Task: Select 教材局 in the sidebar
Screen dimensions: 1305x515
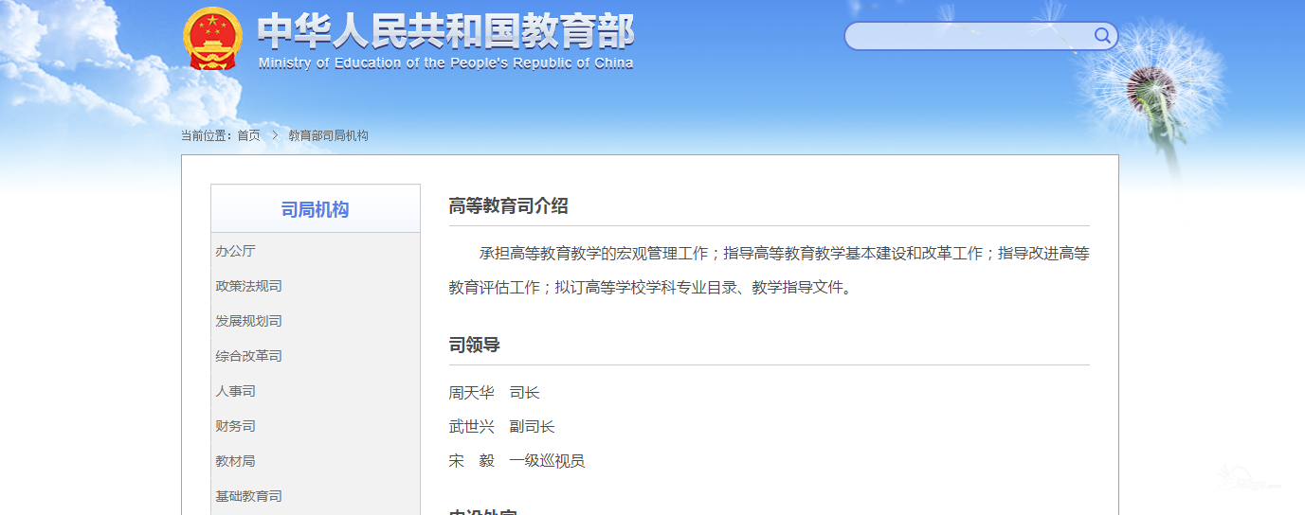Action: (235, 461)
